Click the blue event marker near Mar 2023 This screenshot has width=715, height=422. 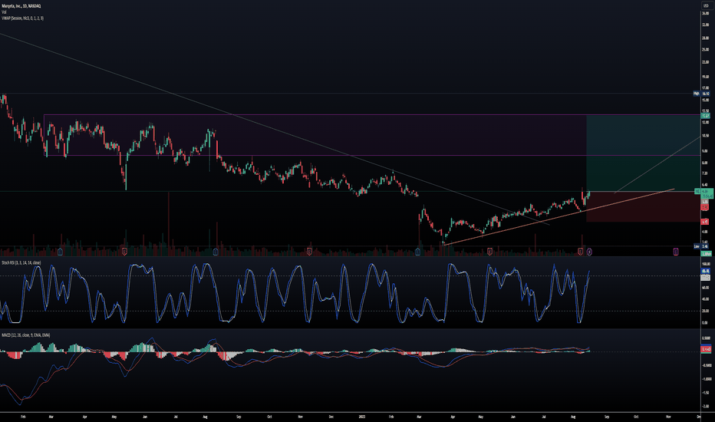point(417,252)
